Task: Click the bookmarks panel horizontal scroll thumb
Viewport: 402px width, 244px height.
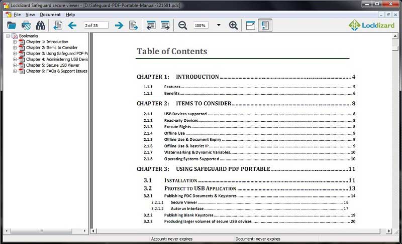Action: click(41, 231)
